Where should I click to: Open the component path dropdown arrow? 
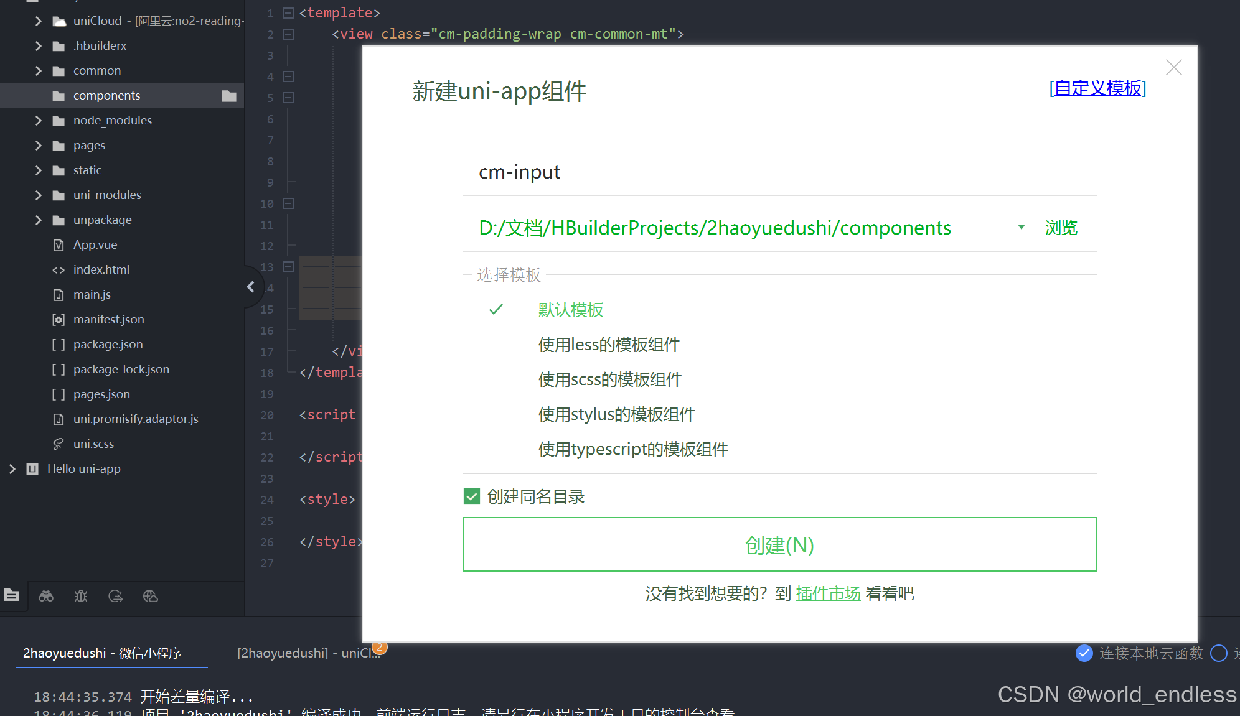1020,228
